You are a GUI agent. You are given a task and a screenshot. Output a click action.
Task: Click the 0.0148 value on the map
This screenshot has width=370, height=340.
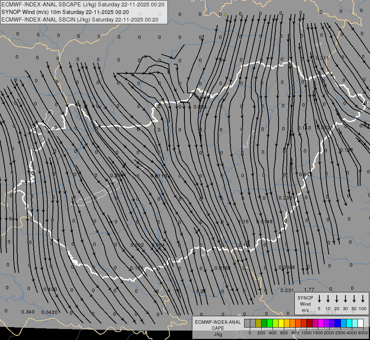tap(265, 221)
